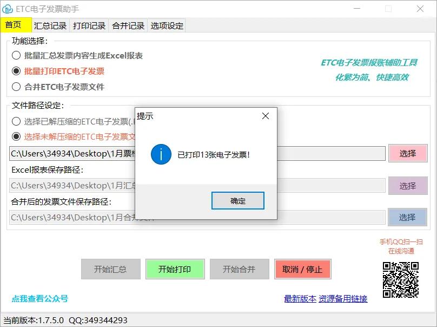Open the 选项设定 tab
Screen dimensions: 437x327
167,25
